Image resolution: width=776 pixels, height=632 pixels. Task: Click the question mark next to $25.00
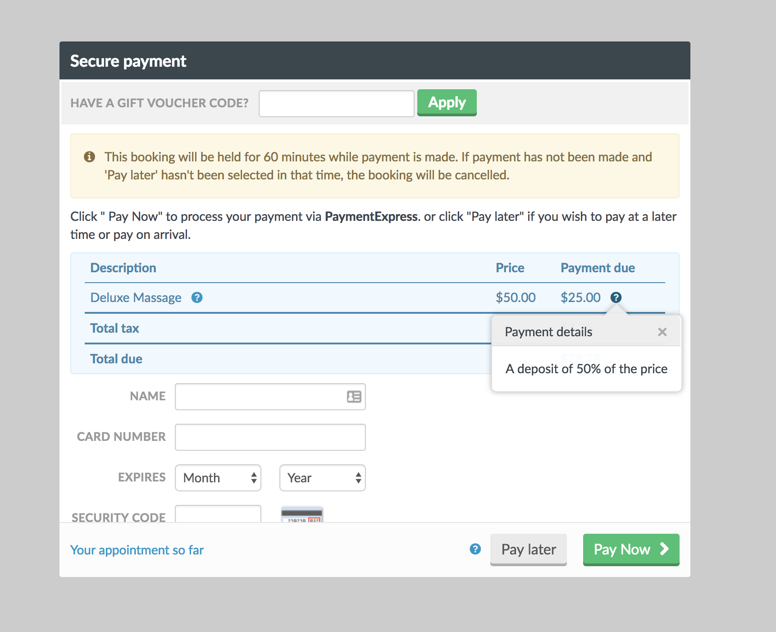[x=616, y=298]
